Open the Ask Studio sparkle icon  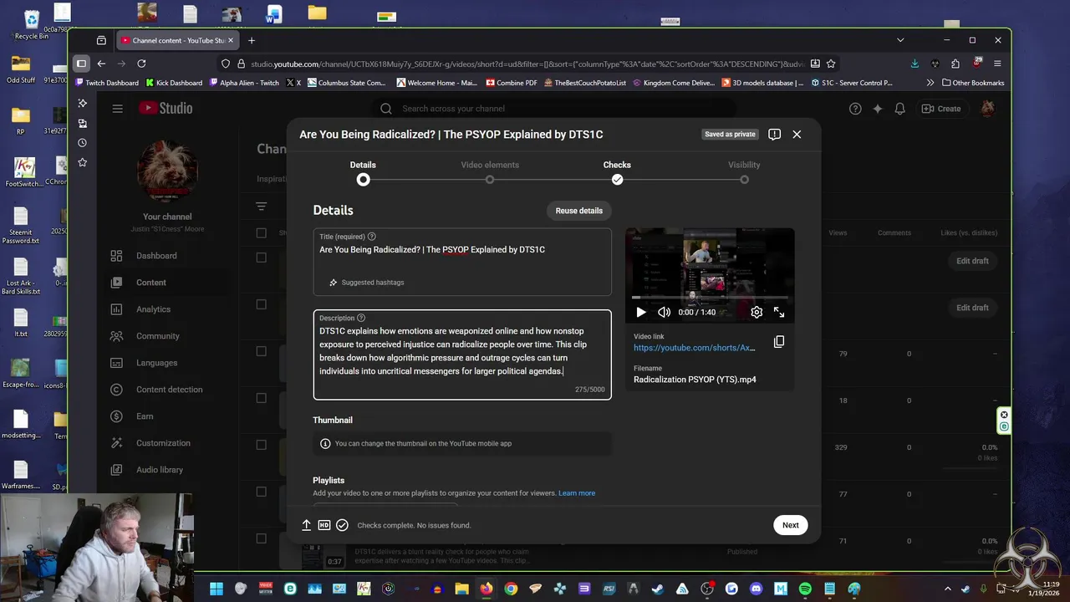pos(878,109)
